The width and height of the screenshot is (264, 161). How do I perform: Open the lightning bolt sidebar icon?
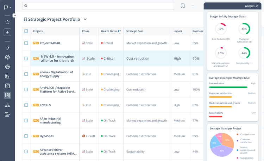point(7,48)
